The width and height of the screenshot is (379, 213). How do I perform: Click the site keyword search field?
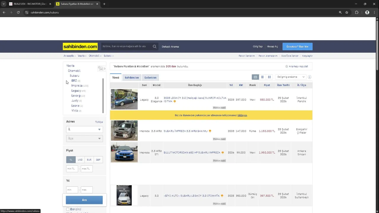(126, 46)
